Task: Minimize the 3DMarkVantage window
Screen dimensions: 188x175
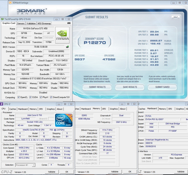Action: tap(173, 3)
